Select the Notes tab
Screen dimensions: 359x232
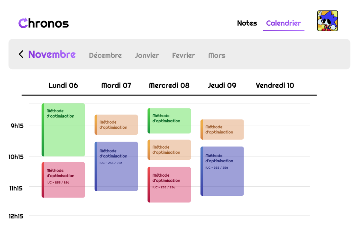247,23
